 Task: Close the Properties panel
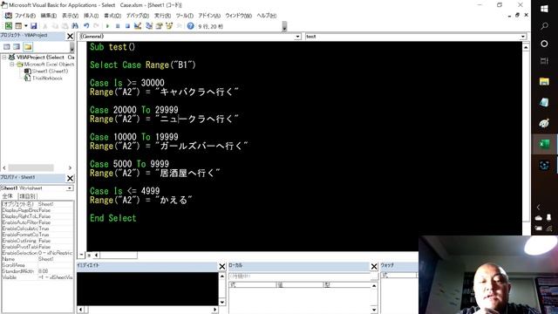70,178
